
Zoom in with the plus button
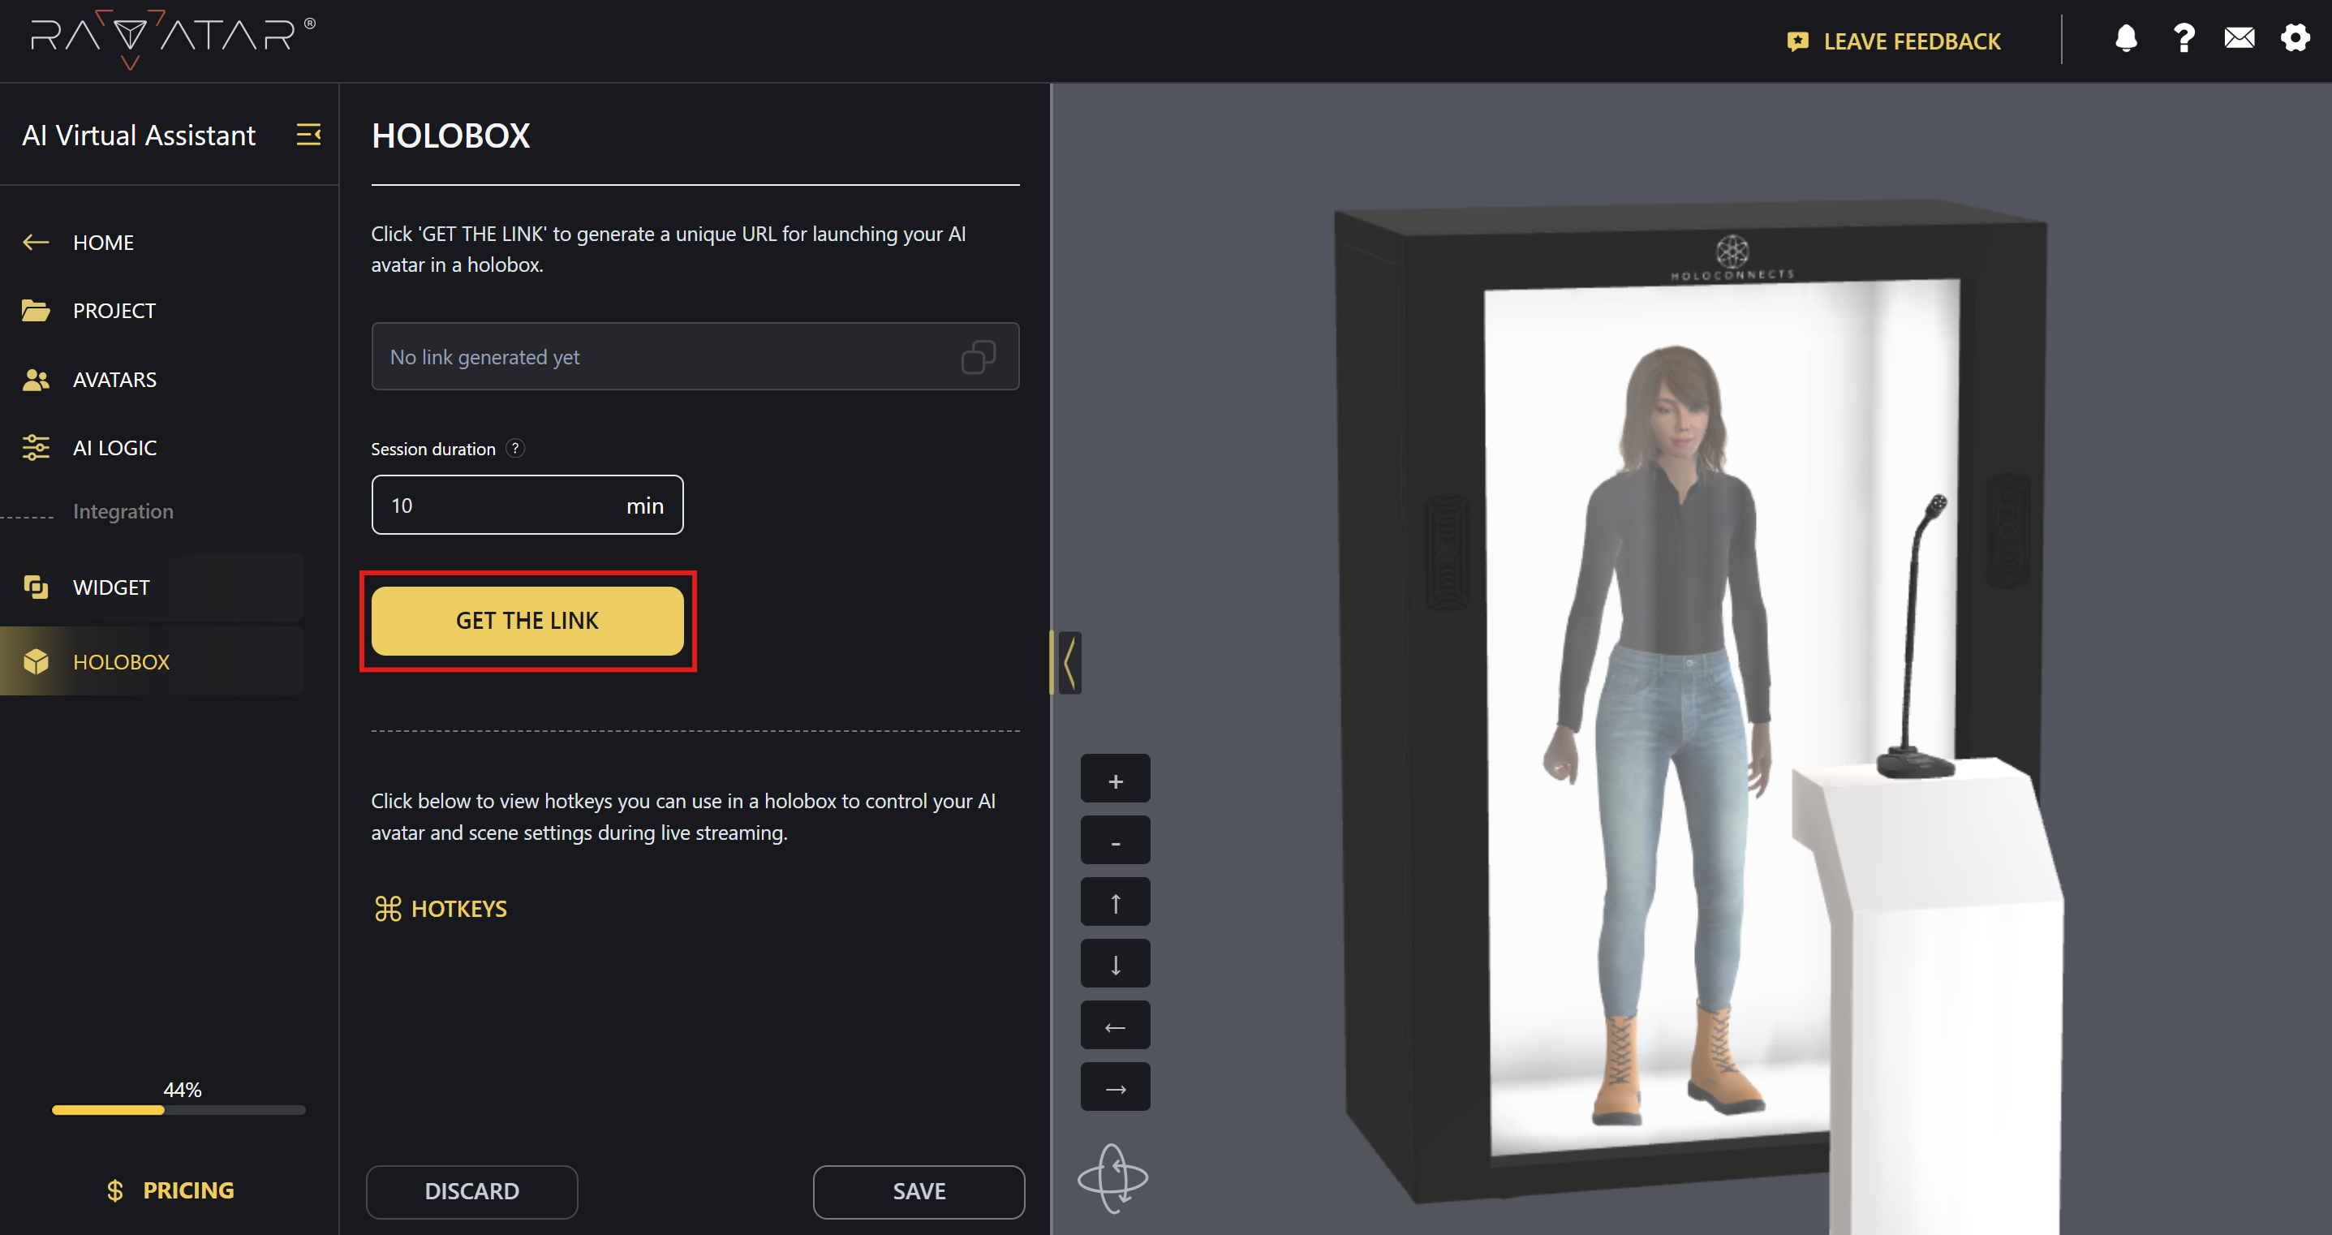click(x=1116, y=779)
